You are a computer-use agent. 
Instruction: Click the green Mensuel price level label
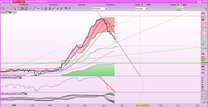pos(204,63)
